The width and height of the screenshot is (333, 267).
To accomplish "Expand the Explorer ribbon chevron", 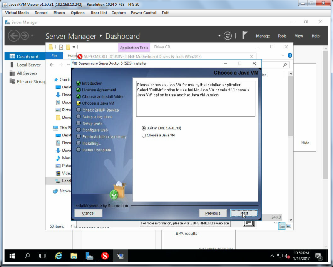I will (x=283, y=55).
